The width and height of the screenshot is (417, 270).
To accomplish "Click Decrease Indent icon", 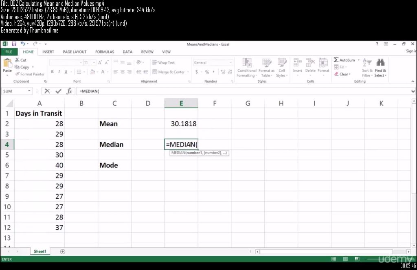I will point(139,72).
